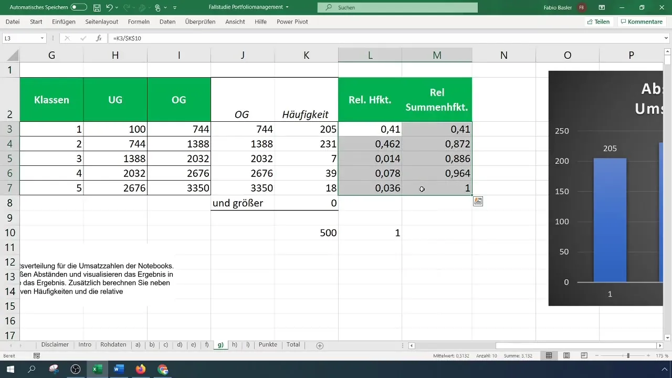
Task: Open the Seitenlayout ribbon tab
Action: [x=101, y=22]
